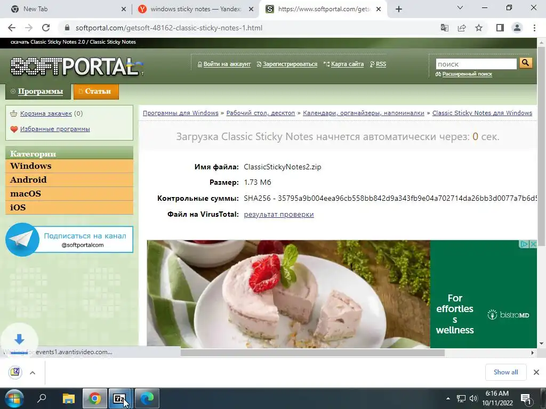Click Расширенный поиск link

467,73
